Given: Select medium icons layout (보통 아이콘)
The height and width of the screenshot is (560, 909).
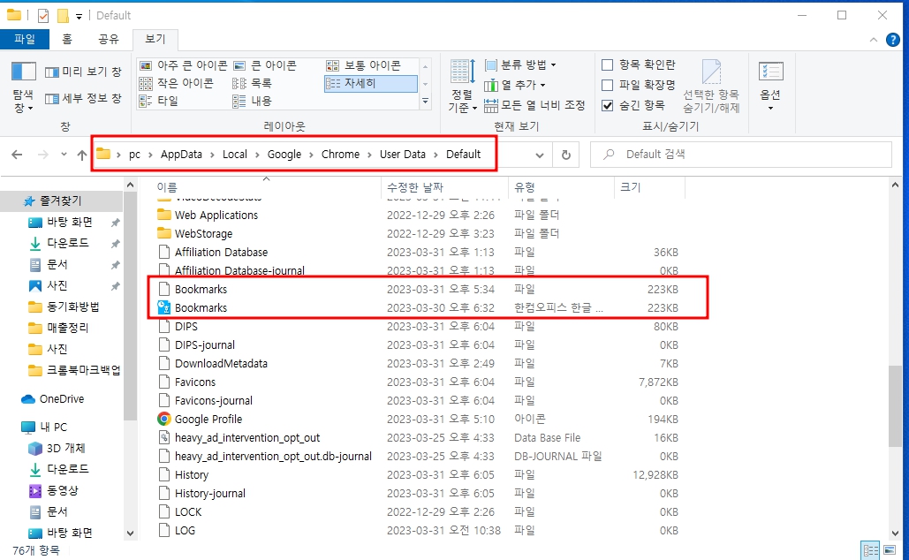Looking at the screenshot, I should [364, 65].
